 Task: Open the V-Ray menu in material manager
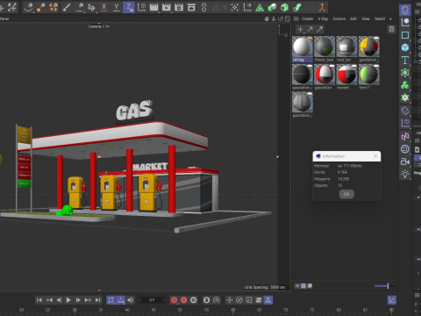coord(323,18)
